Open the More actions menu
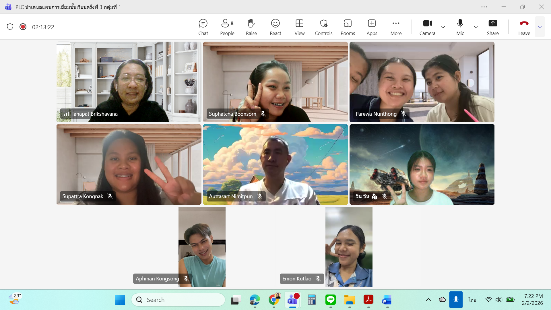Screen dimensions: 551x310 (396, 27)
